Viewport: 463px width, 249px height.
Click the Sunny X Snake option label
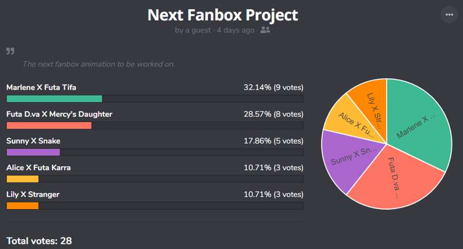pos(34,141)
